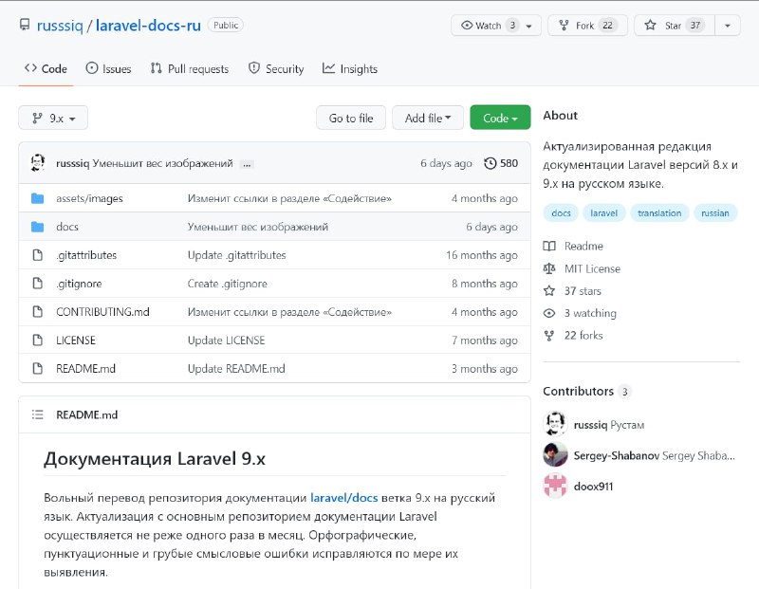759x589 pixels.
Task: Click the russsiq author name in commit row
Action: click(73, 163)
